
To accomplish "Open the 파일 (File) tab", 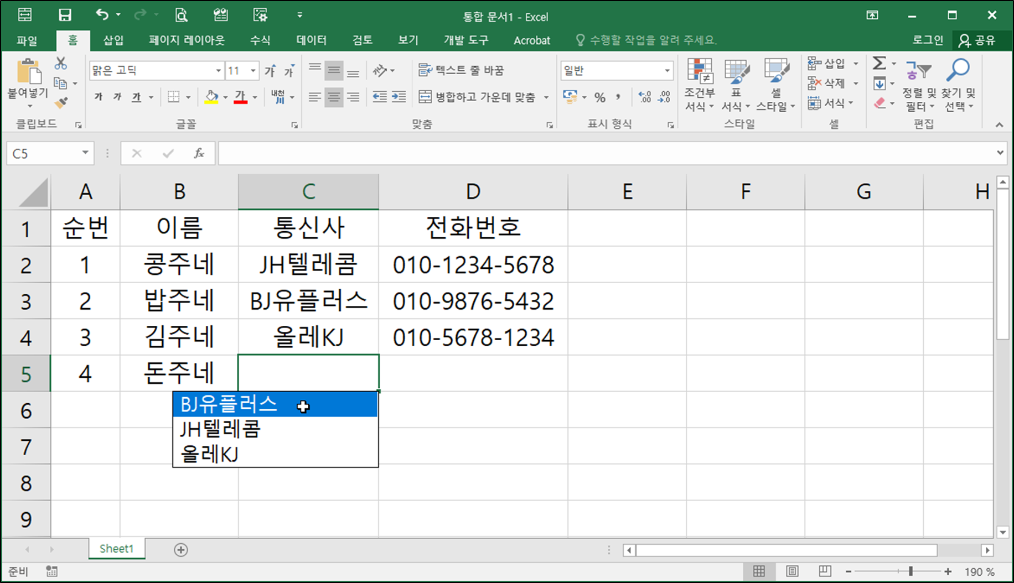I will 27,40.
